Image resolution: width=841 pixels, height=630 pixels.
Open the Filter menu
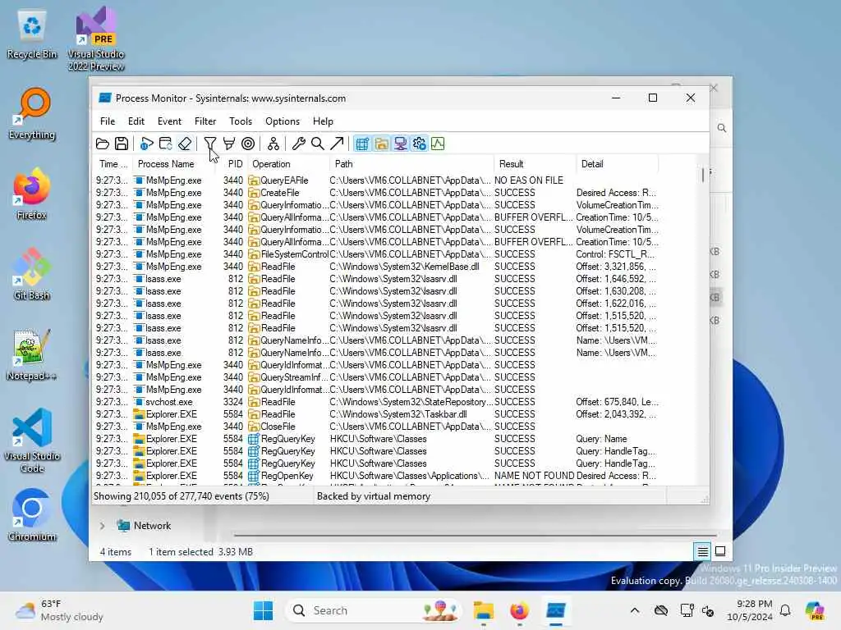click(205, 121)
